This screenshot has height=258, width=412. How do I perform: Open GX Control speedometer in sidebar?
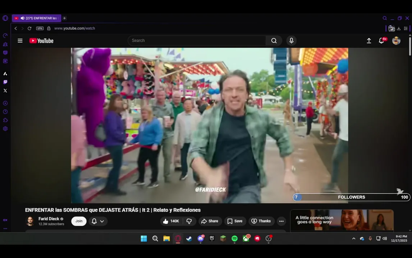(5, 35)
